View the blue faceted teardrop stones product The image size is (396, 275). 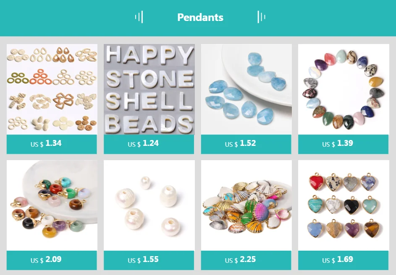[x=246, y=89]
